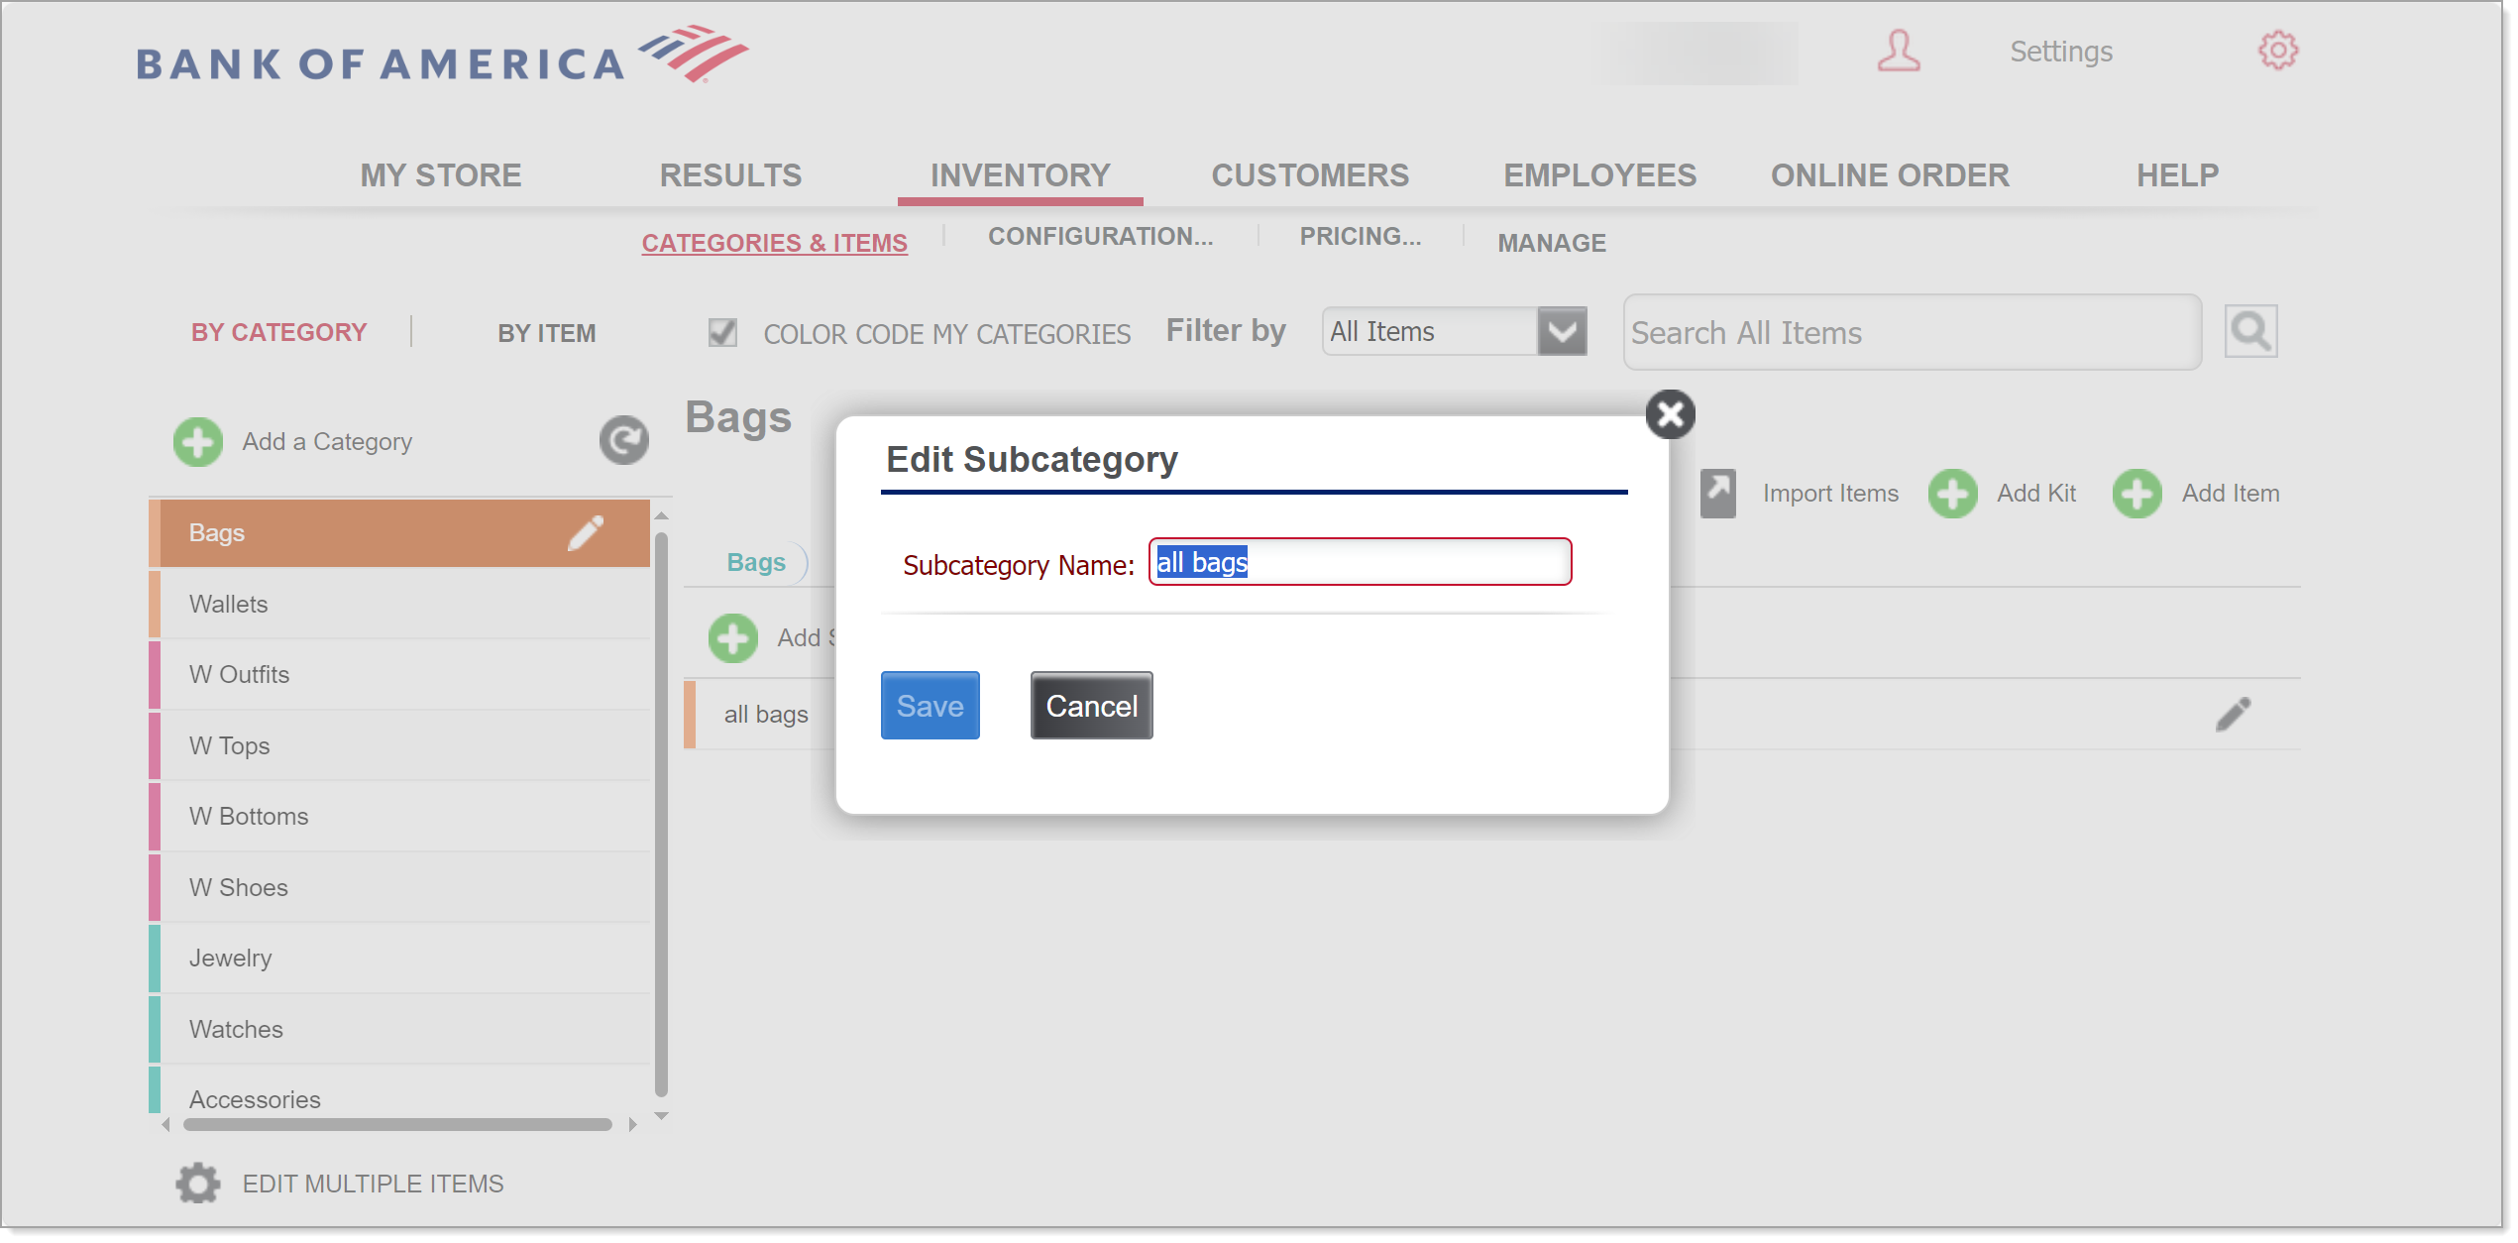2518x1243 pixels.
Task: Click the category list scroll-right arrow
Action: [633, 1124]
